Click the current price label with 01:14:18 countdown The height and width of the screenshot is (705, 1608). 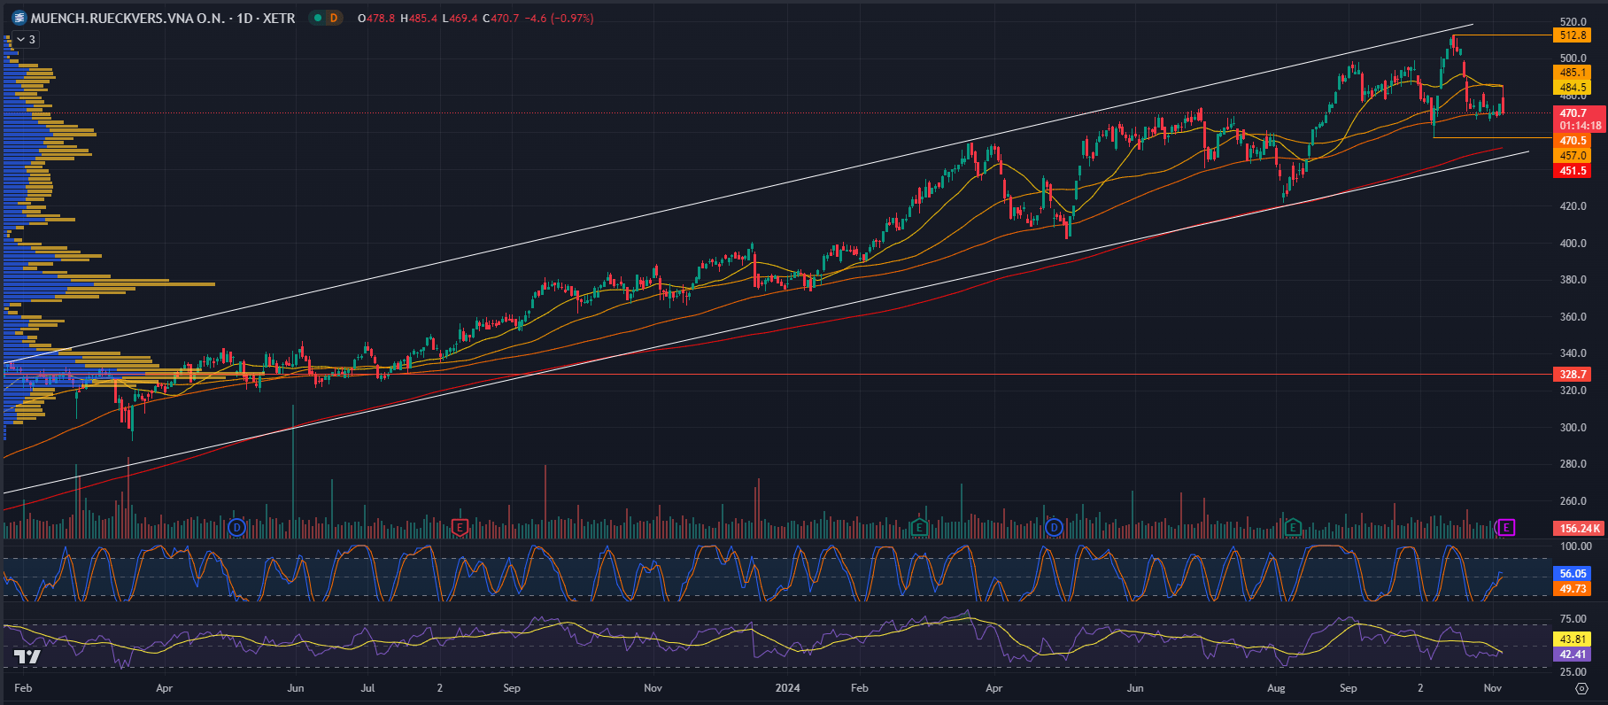click(x=1580, y=120)
